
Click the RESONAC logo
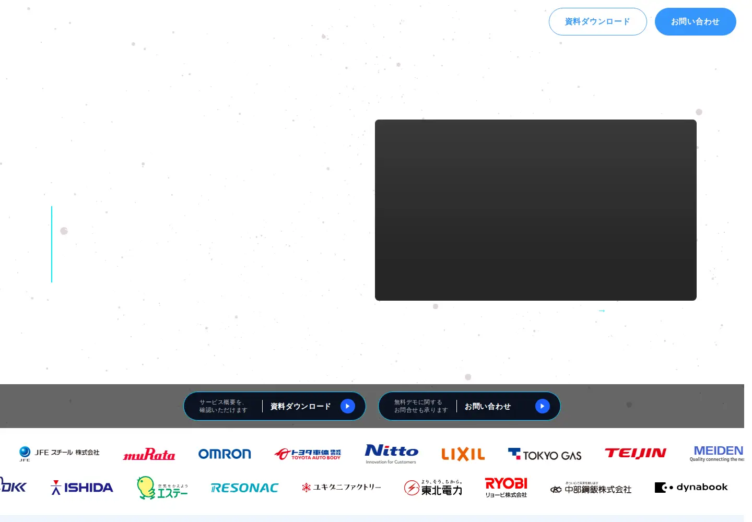pyautogui.click(x=244, y=488)
